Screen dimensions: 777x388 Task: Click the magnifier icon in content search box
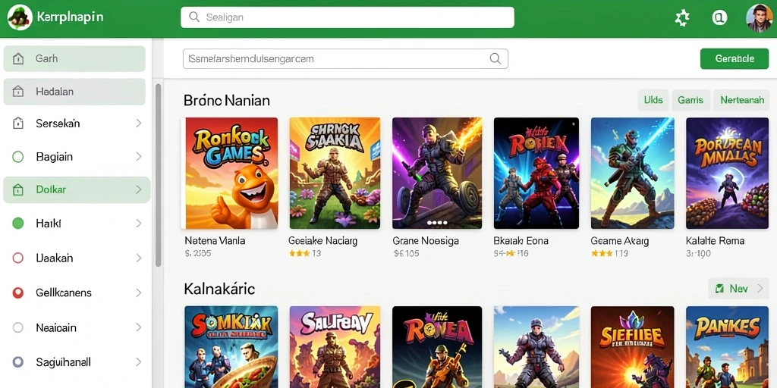(x=495, y=58)
